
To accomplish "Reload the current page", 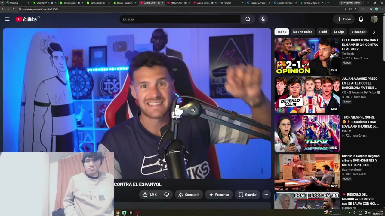I will 14,9.
